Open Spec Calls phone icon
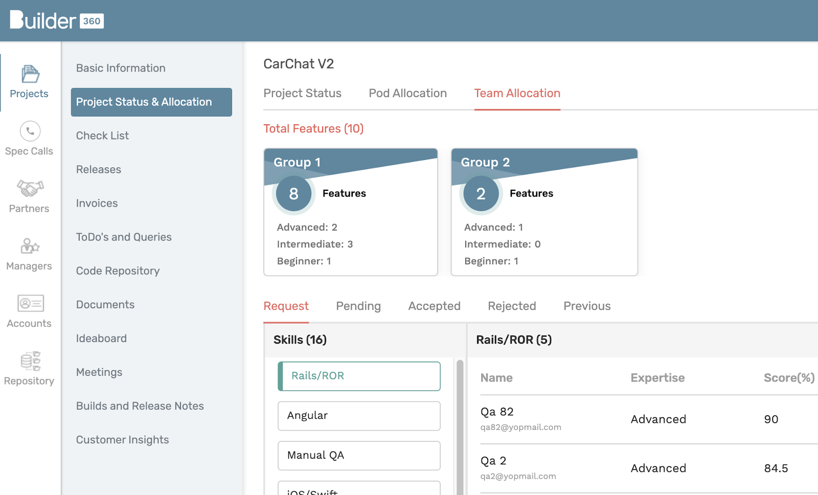This screenshot has height=495, width=818. pyautogui.click(x=30, y=131)
